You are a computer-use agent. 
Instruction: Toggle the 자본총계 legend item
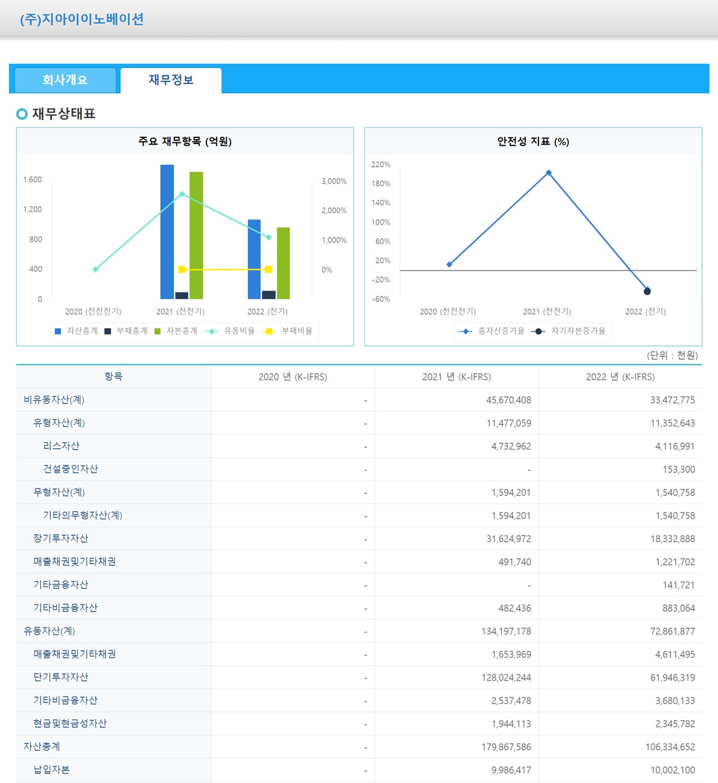[x=175, y=331]
